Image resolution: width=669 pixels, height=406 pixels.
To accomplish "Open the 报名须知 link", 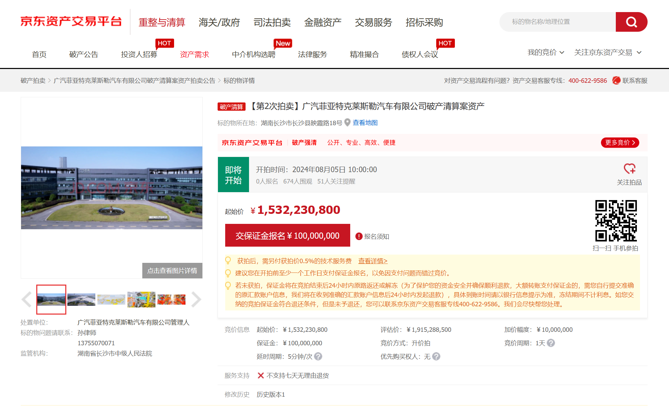I will (x=376, y=236).
